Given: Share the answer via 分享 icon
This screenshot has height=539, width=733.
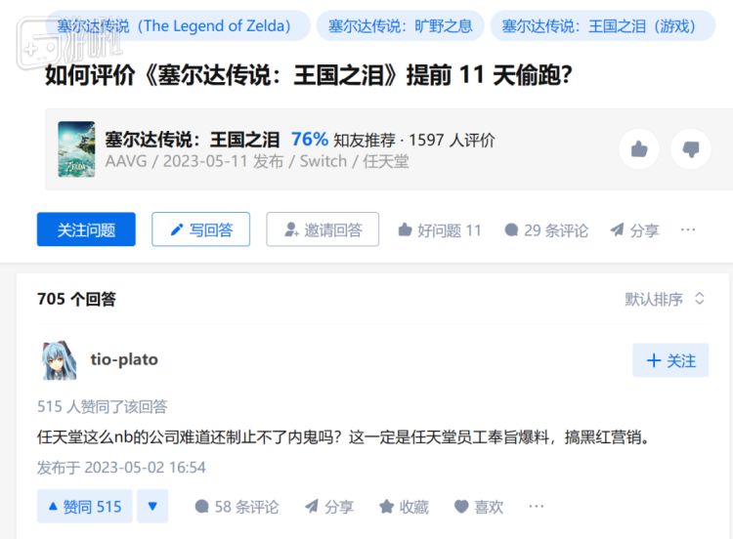Looking at the screenshot, I should click(329, 507).
